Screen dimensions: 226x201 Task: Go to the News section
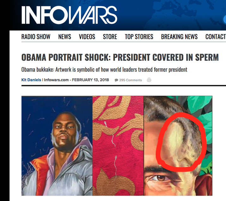[x=64, y=37]
